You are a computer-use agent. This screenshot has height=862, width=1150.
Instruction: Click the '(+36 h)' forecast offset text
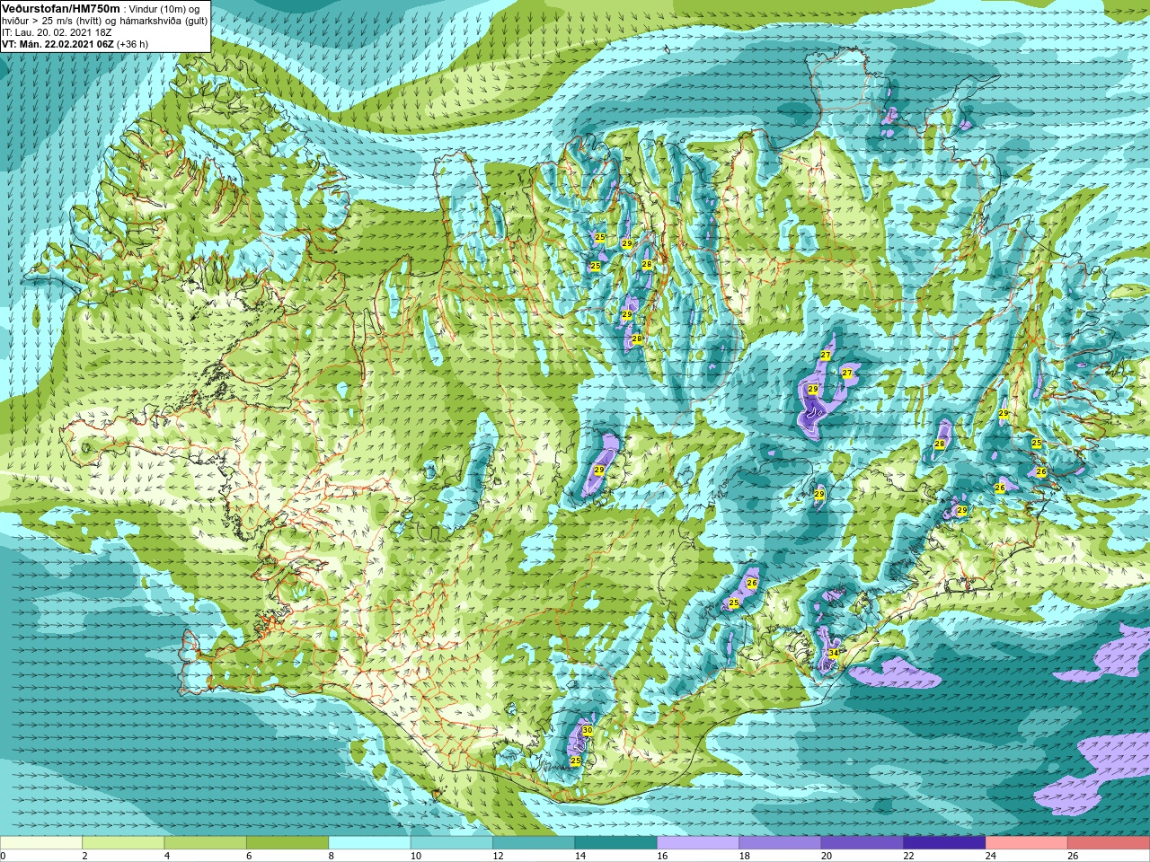tap(133, 44)
